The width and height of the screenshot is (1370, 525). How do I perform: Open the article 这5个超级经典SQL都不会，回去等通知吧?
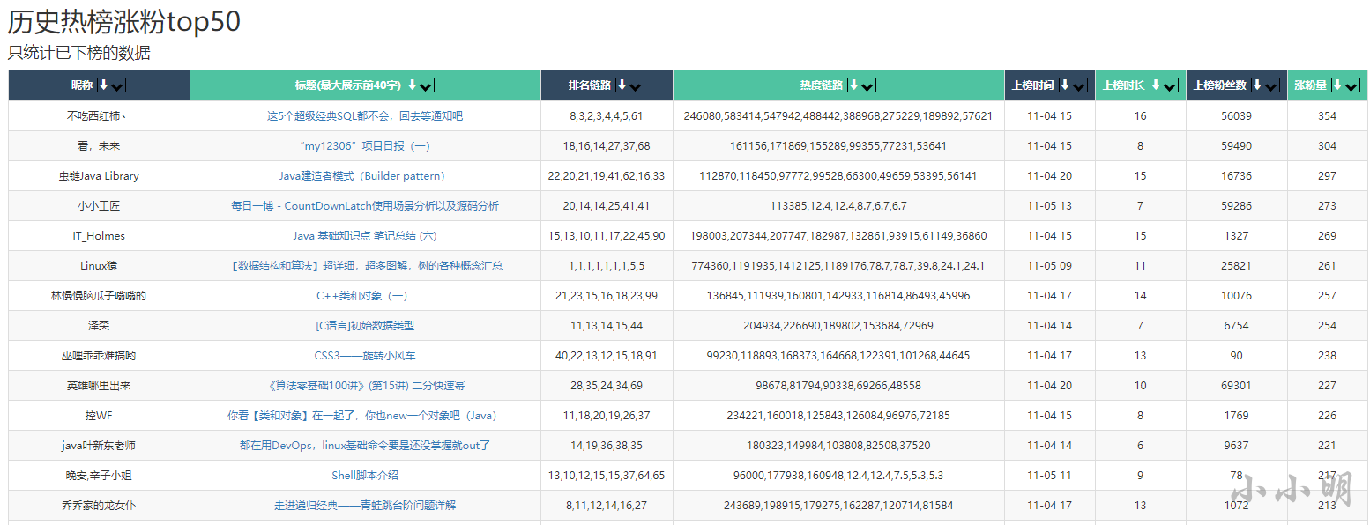365,116
